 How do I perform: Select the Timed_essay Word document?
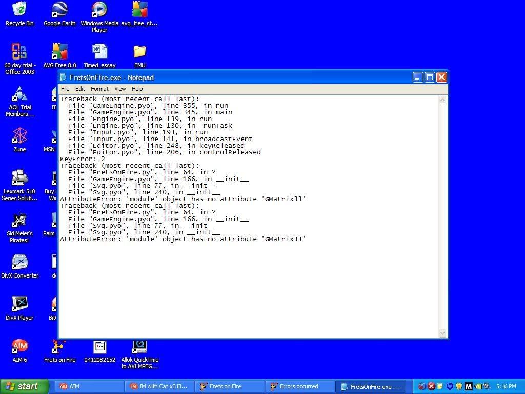pos(99,55)
